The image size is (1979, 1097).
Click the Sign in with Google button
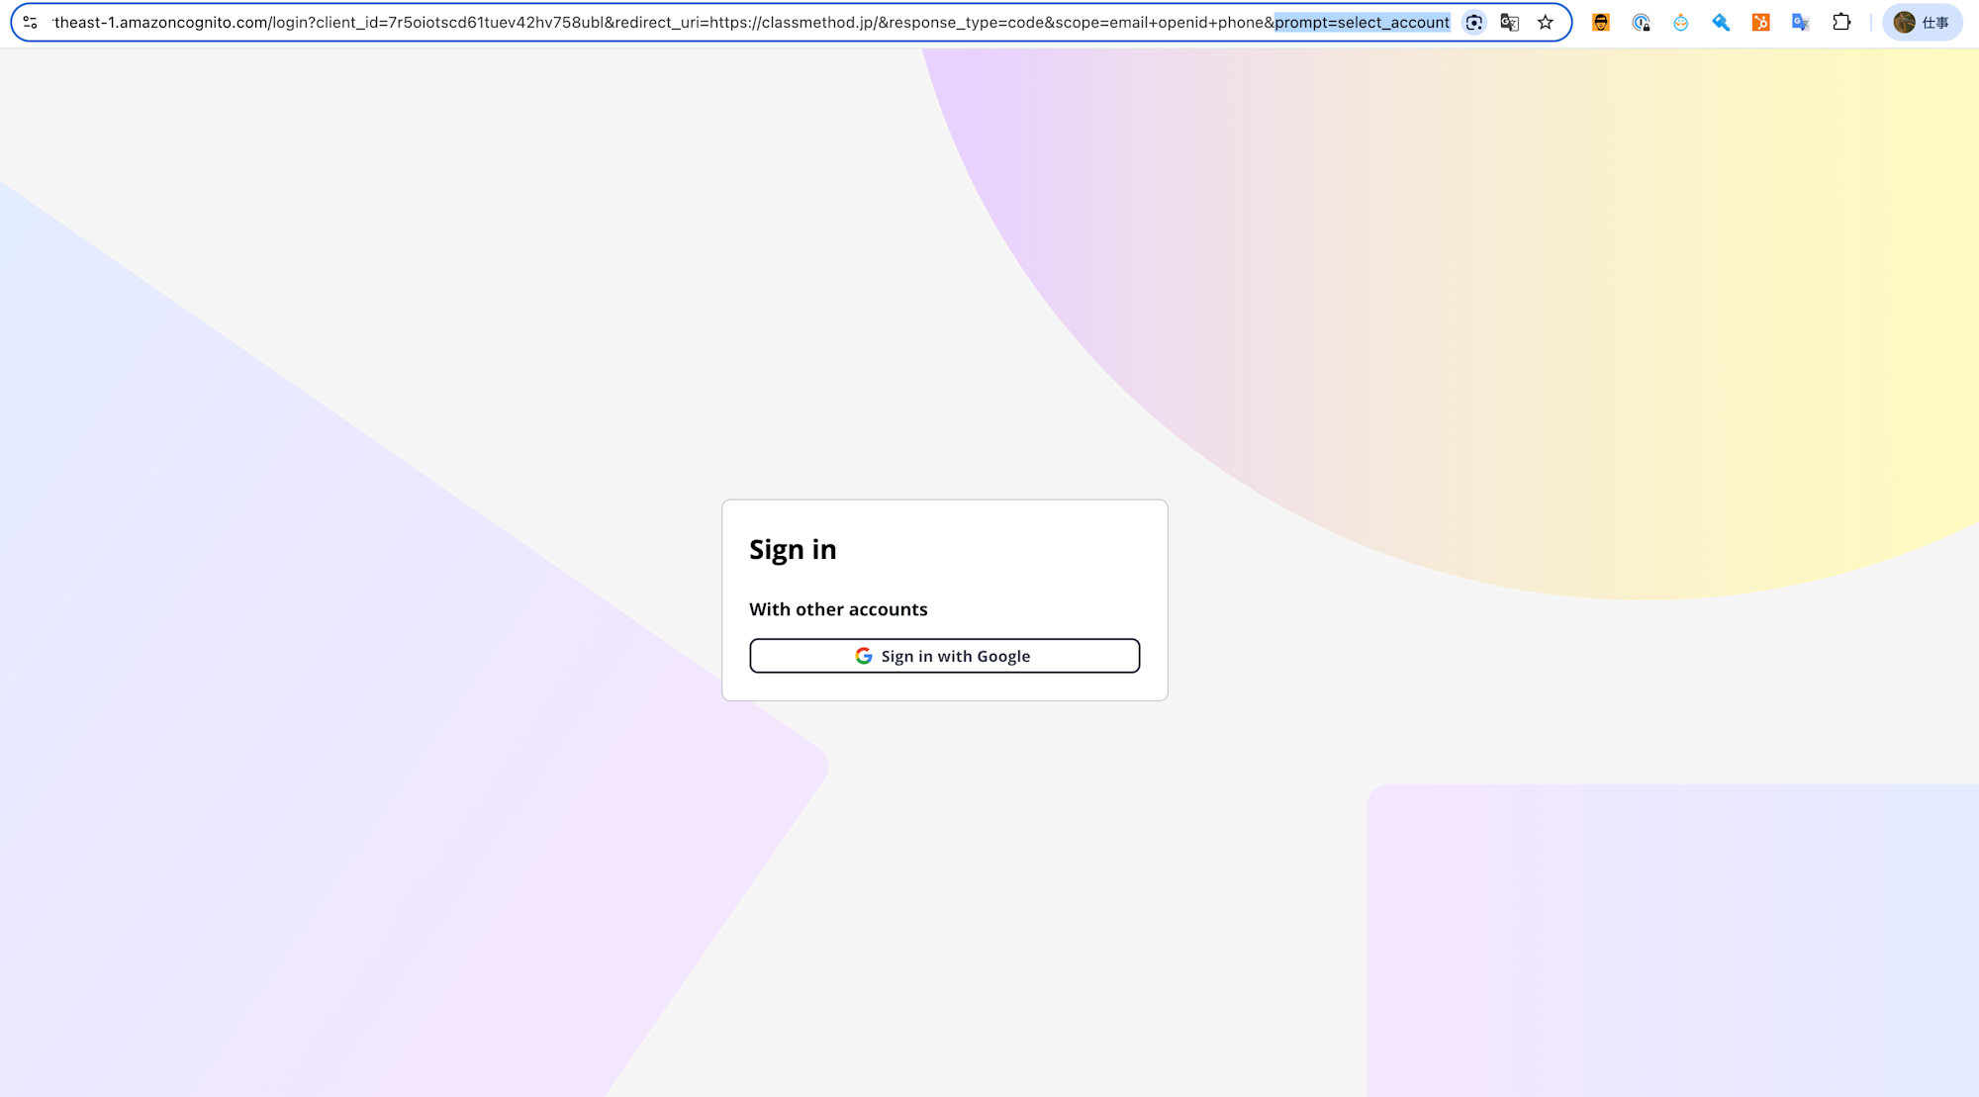(x=944, y=656)
